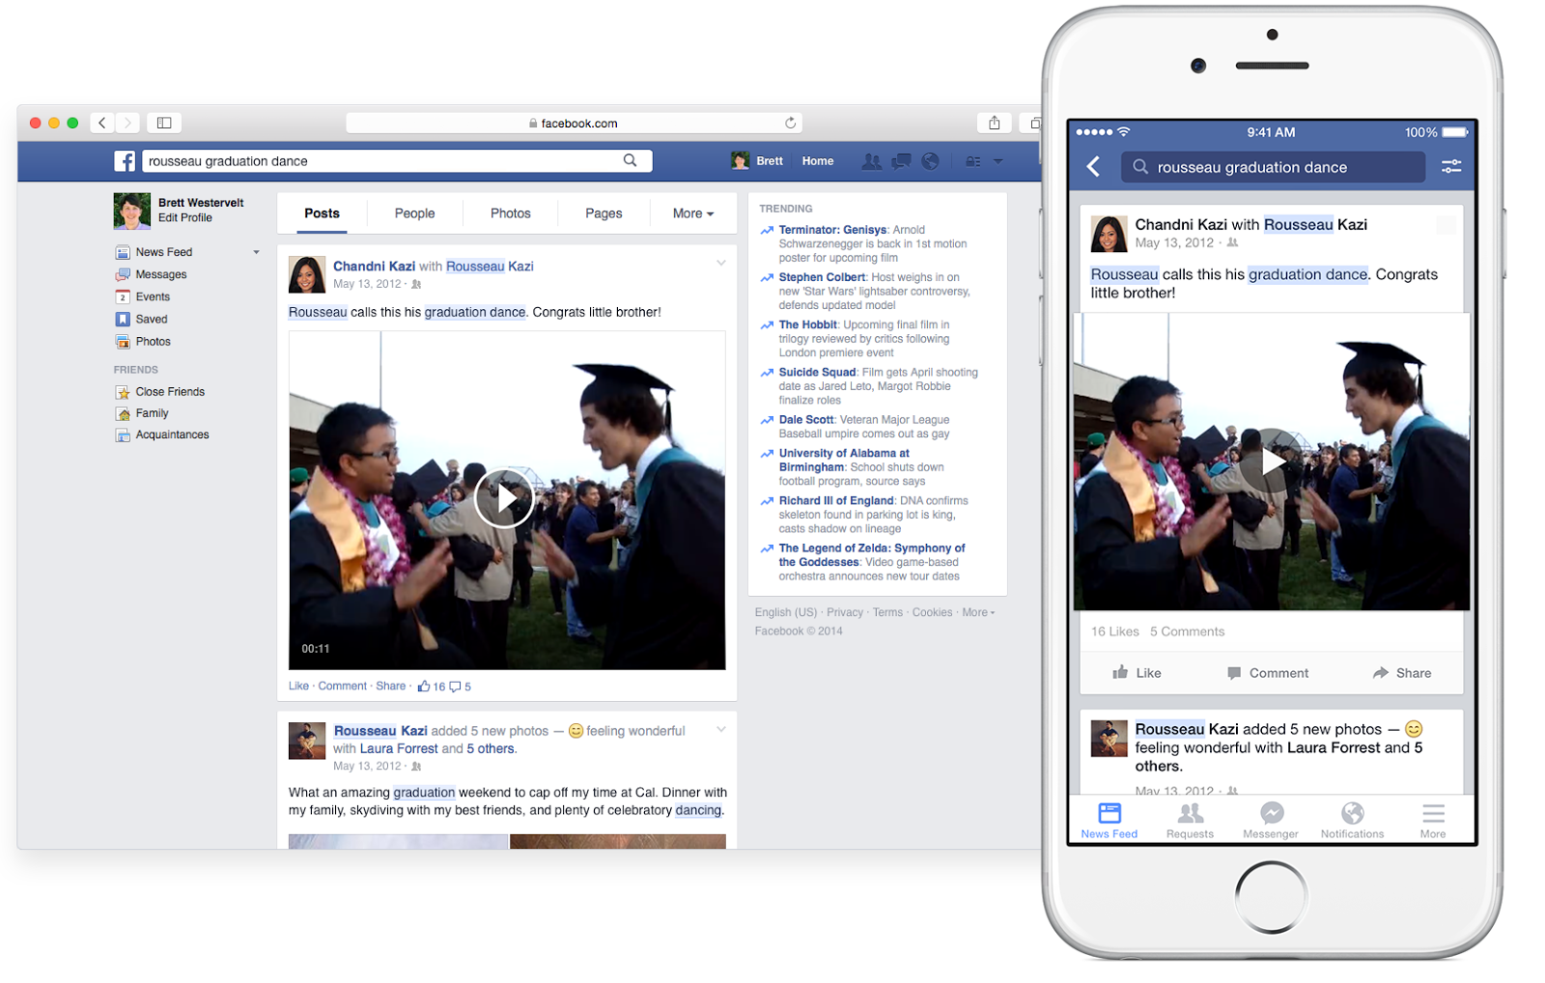
Task: Open Terminator: Genisys trending topic
Action: [x=832, y=230]
